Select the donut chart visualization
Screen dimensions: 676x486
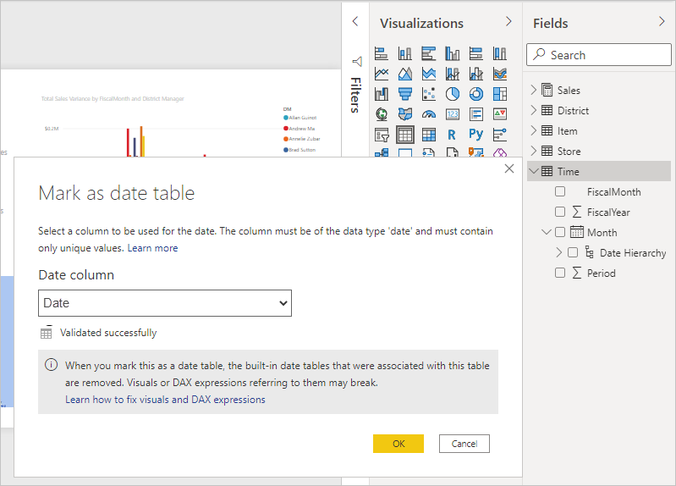475,94
